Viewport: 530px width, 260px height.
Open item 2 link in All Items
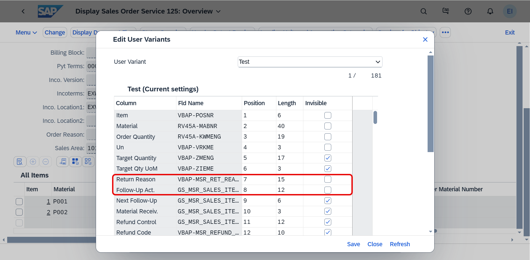pos(48,212)
